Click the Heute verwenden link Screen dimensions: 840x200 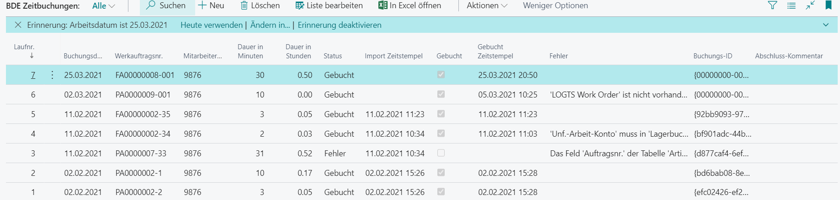(x=212, y=25)
